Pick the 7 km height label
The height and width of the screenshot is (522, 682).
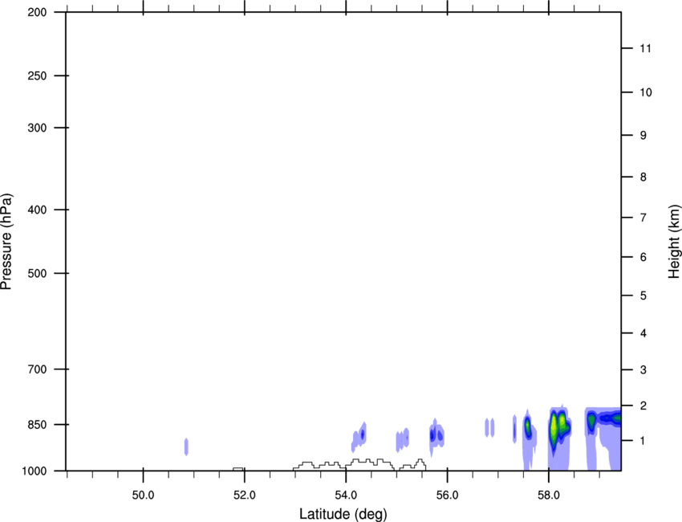643,218
